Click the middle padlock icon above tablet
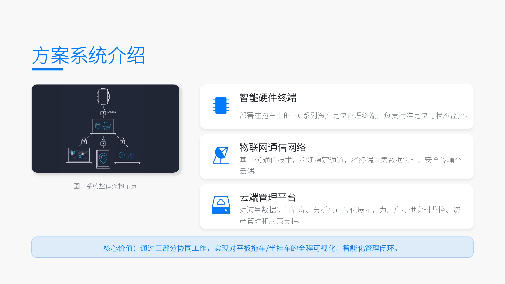Screen dimensions: 505x284 point(103,142)
